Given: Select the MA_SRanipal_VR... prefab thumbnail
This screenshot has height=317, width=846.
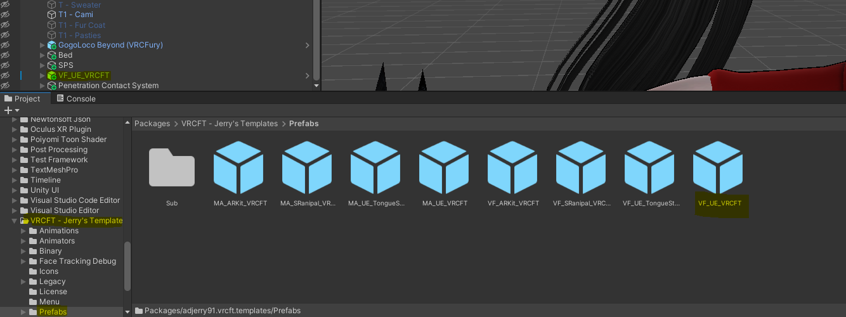Looking at the screenshot, I should [308, 167].
